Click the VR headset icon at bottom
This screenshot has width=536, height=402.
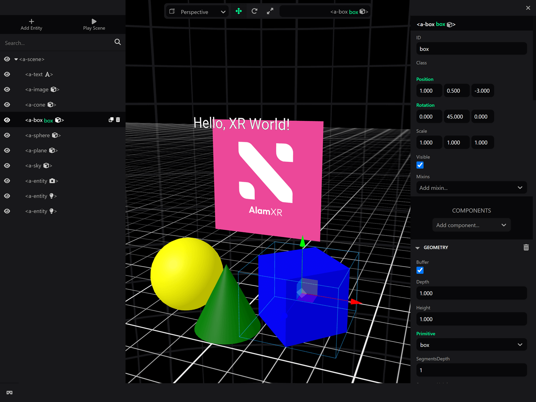point(9,393)
